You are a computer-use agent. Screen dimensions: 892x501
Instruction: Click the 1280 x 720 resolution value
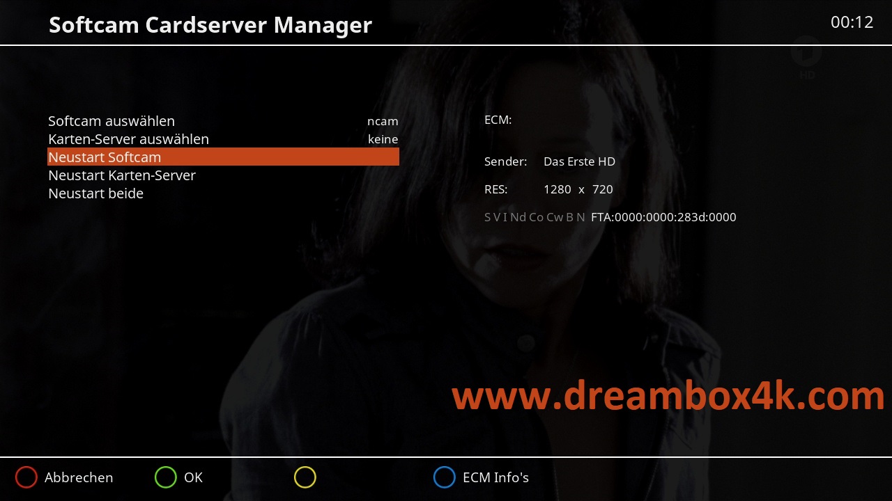(578, 189)
